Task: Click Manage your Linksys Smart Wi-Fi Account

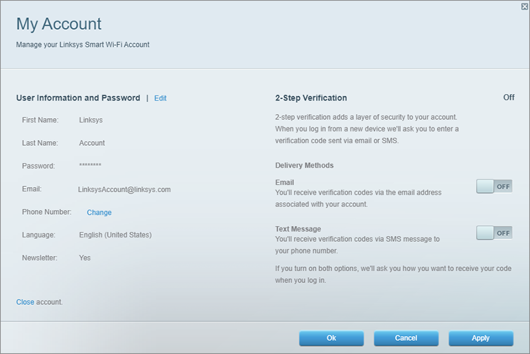Action: click(83, 44)
